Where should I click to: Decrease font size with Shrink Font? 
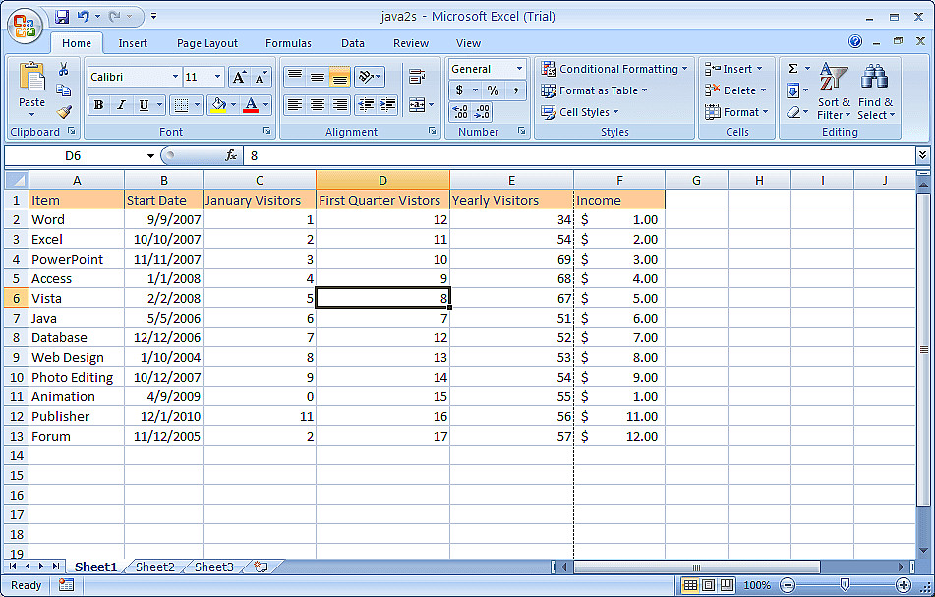[261, 77]
